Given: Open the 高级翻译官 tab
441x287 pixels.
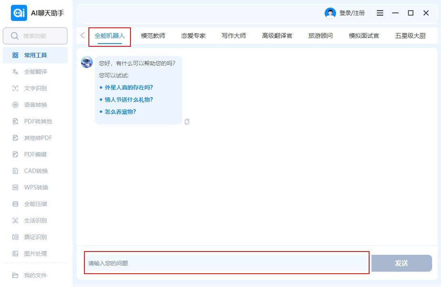Looking at the screenshot, I should point(277,36).
